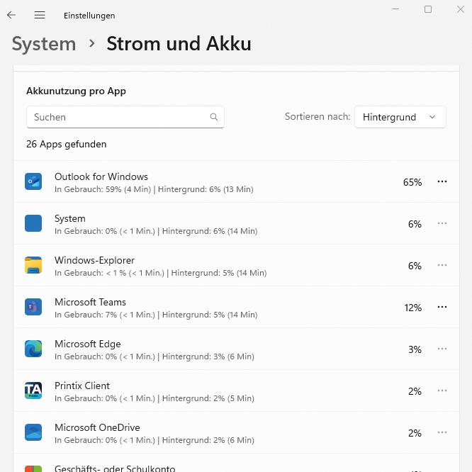This screenshot has width=472, height=472.
Task: Select the Microsoft OneDrive entry name
Action: 97,428
